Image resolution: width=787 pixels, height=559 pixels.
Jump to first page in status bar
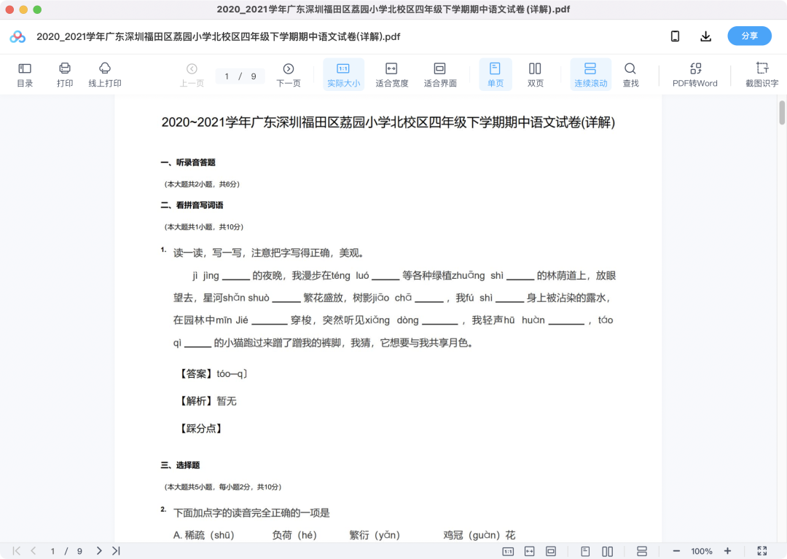click(17, 551)
